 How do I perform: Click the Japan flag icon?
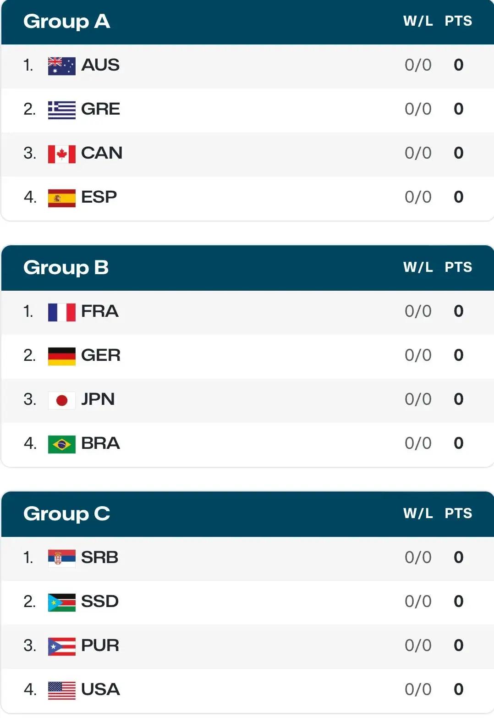61,400
